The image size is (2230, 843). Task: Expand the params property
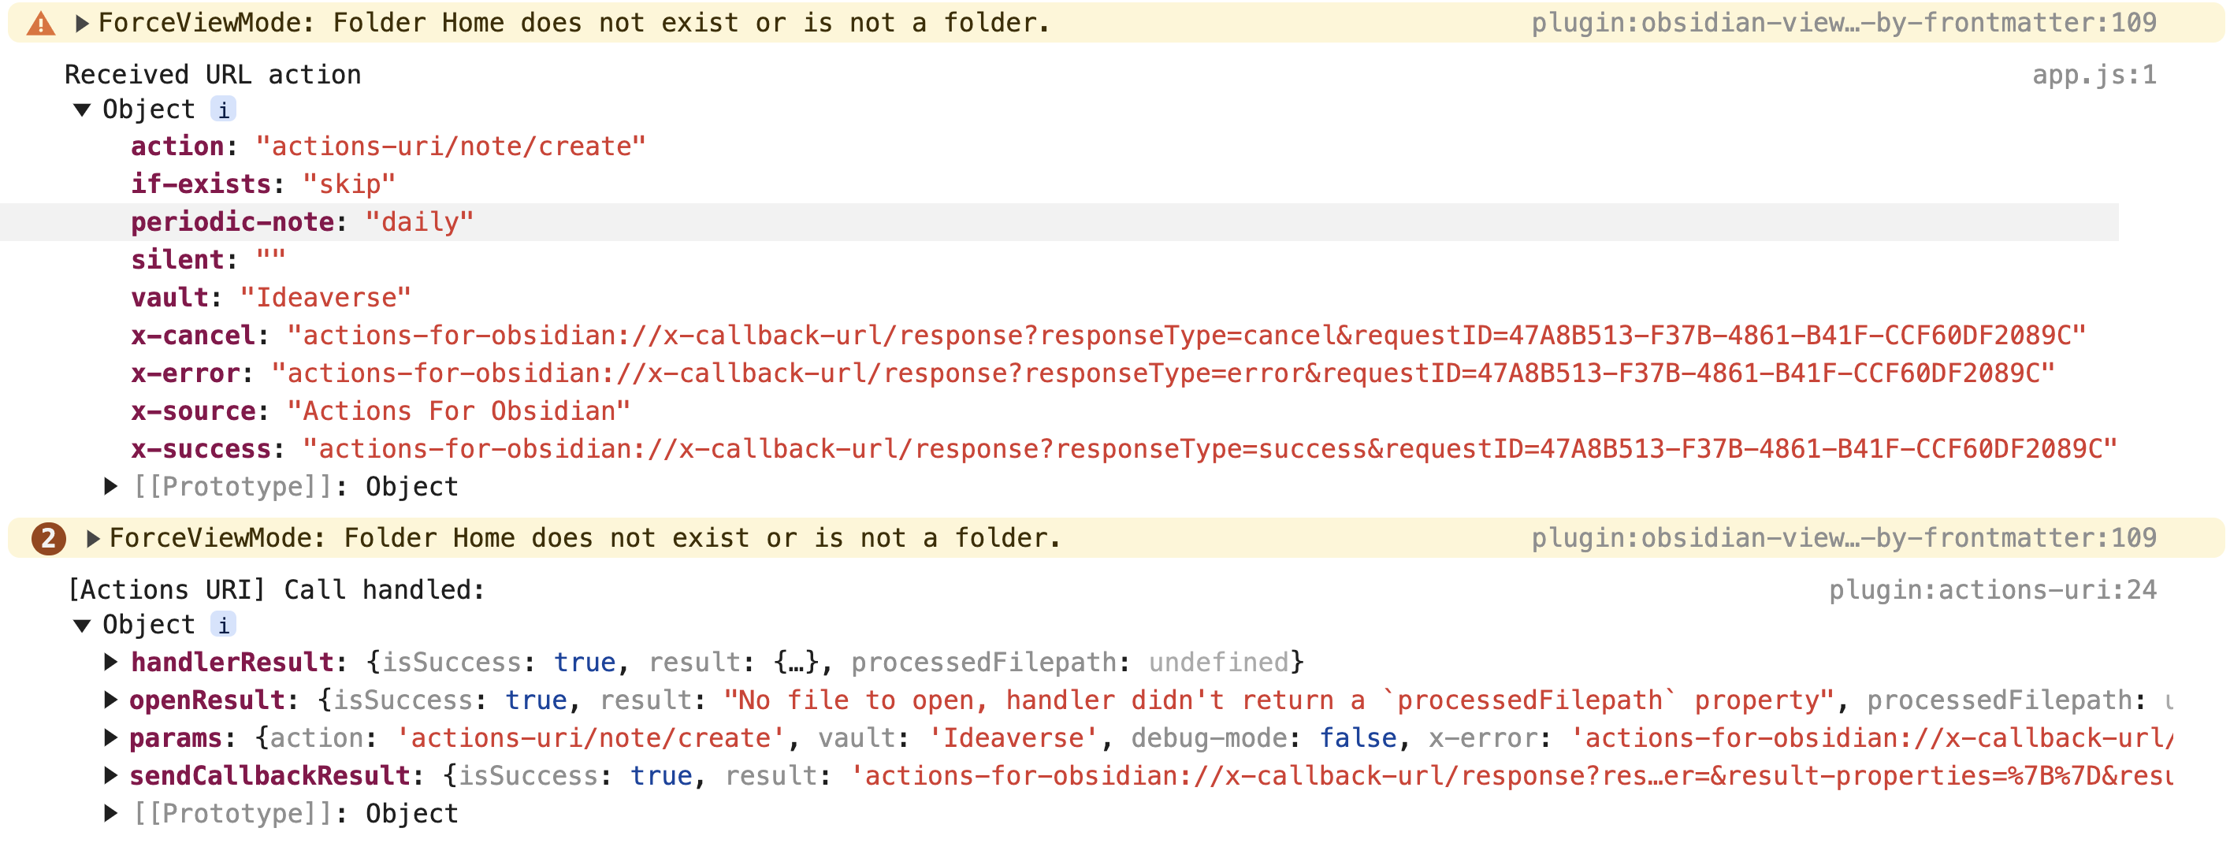point(111,737)
